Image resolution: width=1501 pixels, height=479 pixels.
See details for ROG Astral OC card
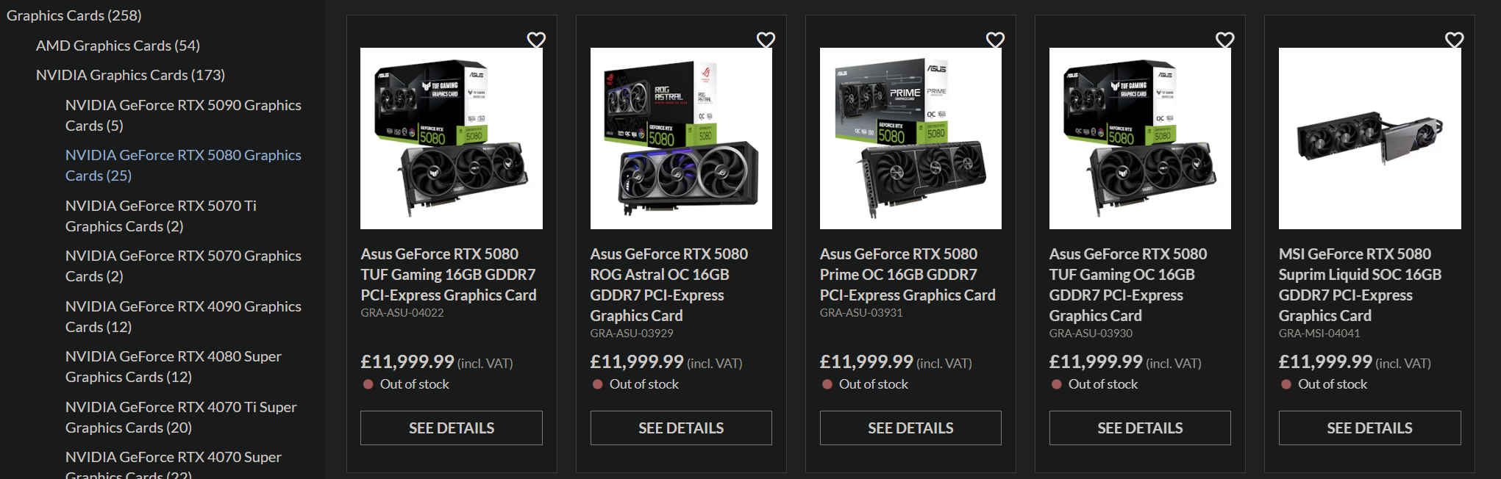pyautogui.click(x=681, y=428)
